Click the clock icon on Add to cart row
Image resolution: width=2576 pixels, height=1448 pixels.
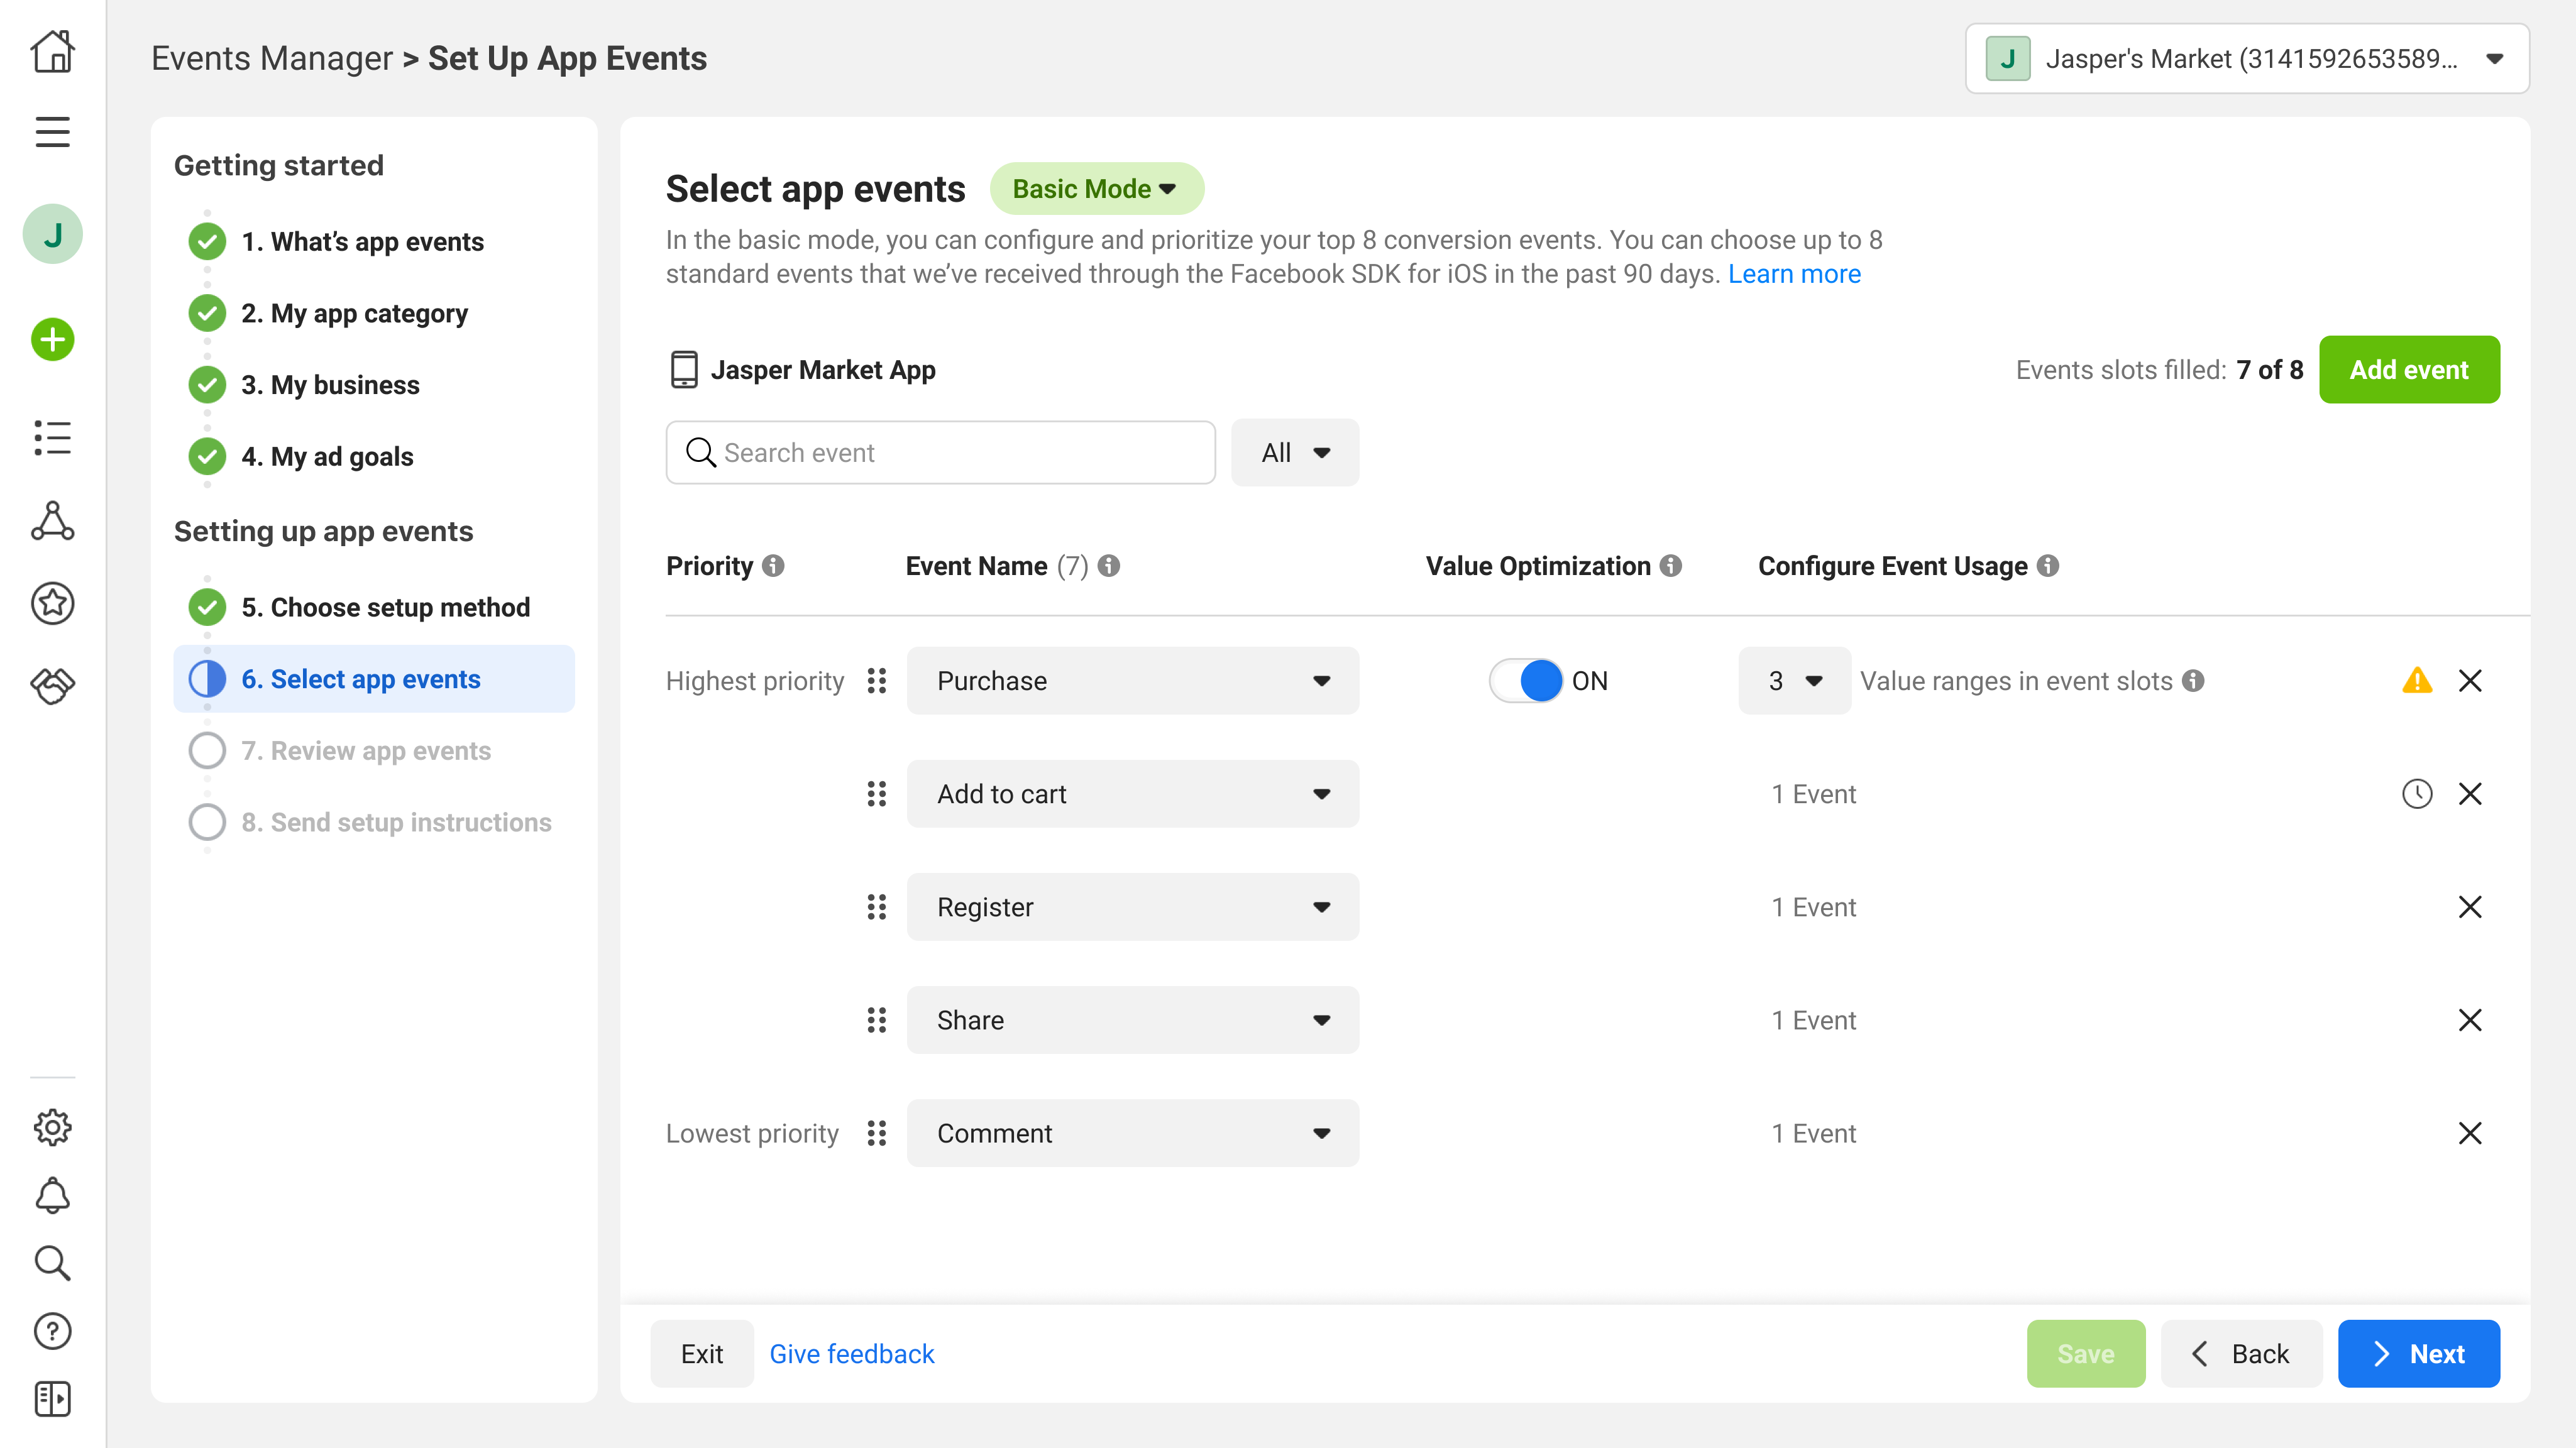click(2416, 794)
